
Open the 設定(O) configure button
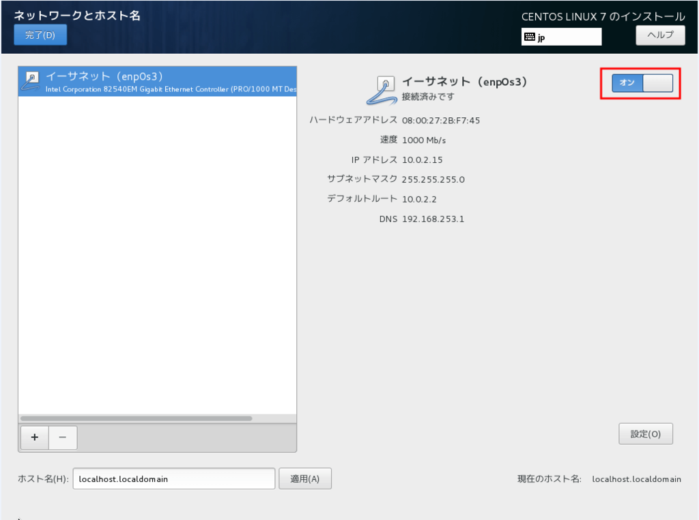click(646, 433)
